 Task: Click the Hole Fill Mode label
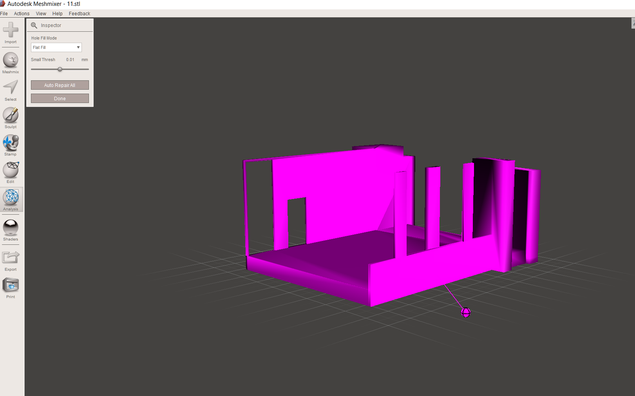click(x=44, y=38)
